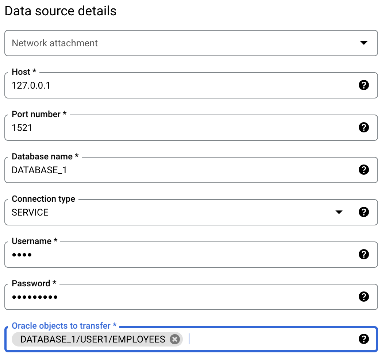Open help for Database name field
The height and width of the screenshot is (356, 381).
[x=364, y=170]
